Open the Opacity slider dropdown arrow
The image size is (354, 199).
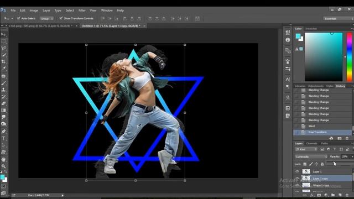point(352,156)
